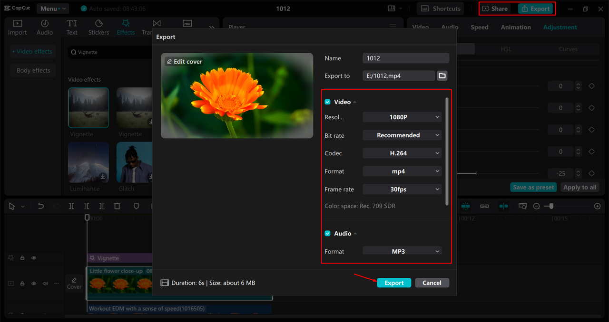Open the Bit rate Recommended dropdown
This screenshot has height=322, width=609.
(402, 135)
